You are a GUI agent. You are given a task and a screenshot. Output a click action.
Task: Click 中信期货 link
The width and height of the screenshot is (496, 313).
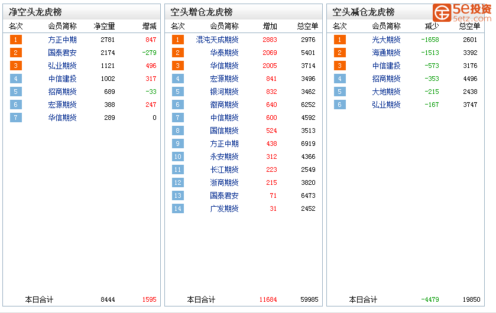tap(224, 118)
